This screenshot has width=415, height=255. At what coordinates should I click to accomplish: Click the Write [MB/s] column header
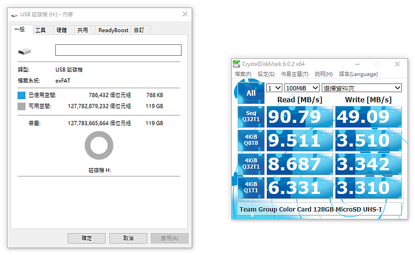[x=368, y=100]
